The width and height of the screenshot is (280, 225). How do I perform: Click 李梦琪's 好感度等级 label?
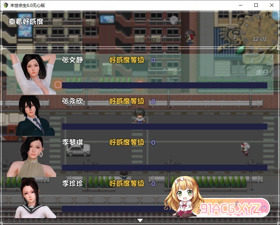[x=127, y=142]
